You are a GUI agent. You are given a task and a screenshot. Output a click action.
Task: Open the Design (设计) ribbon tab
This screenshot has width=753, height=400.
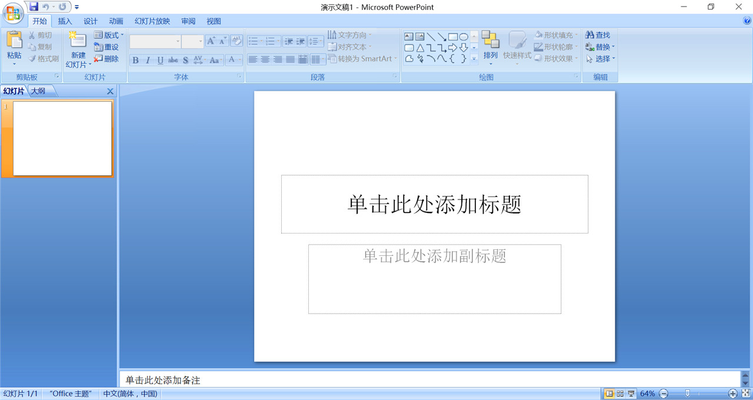91,21
